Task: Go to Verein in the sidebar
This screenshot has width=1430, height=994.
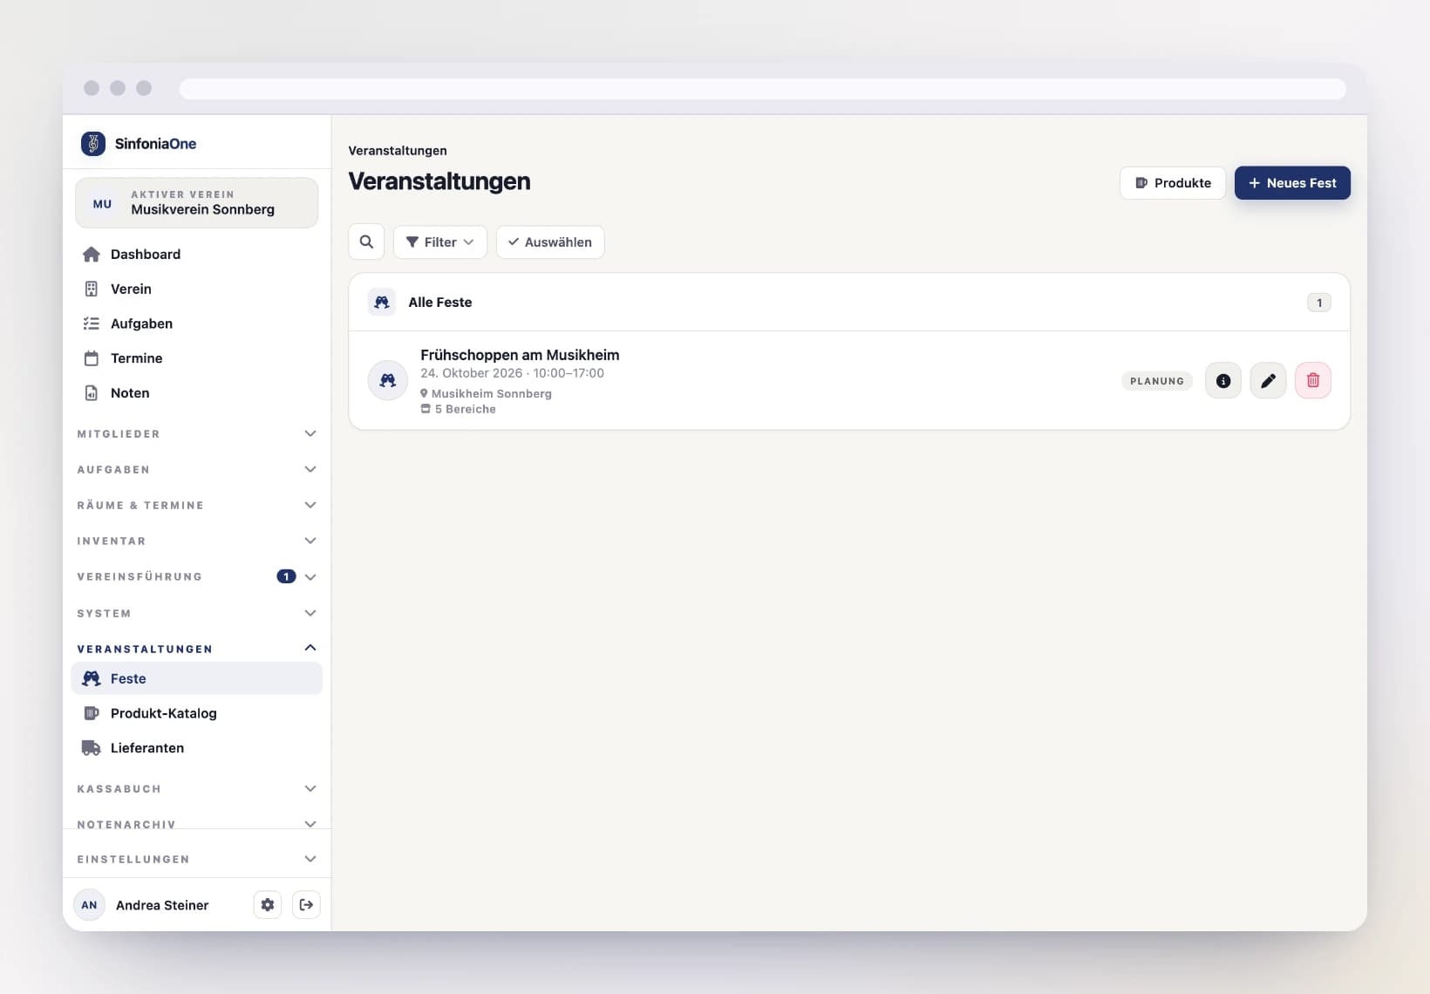Action: 196,289
